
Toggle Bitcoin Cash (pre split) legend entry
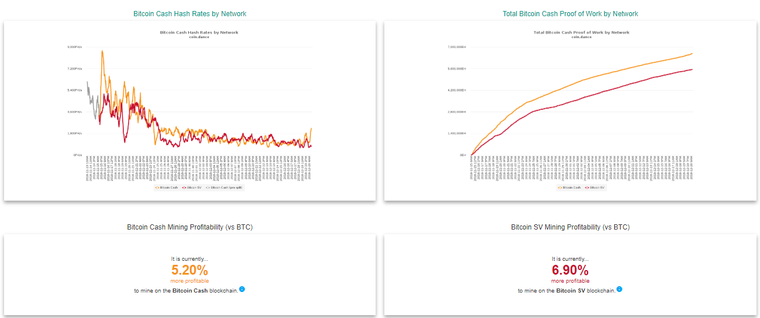pyautogui.click(x=226, y=187)
